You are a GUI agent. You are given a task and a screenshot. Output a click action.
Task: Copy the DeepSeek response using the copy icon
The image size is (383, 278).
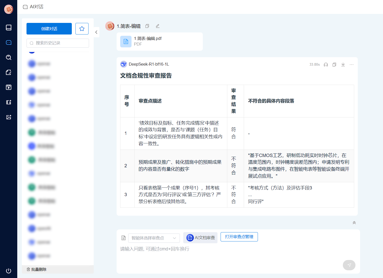[x=334, y=65]
